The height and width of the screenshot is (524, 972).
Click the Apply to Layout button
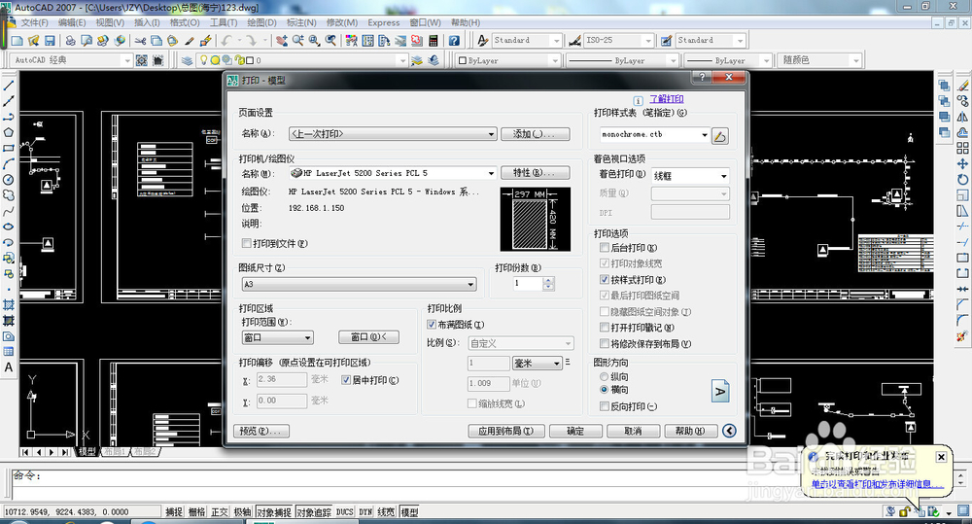click(x=505, y=431)
